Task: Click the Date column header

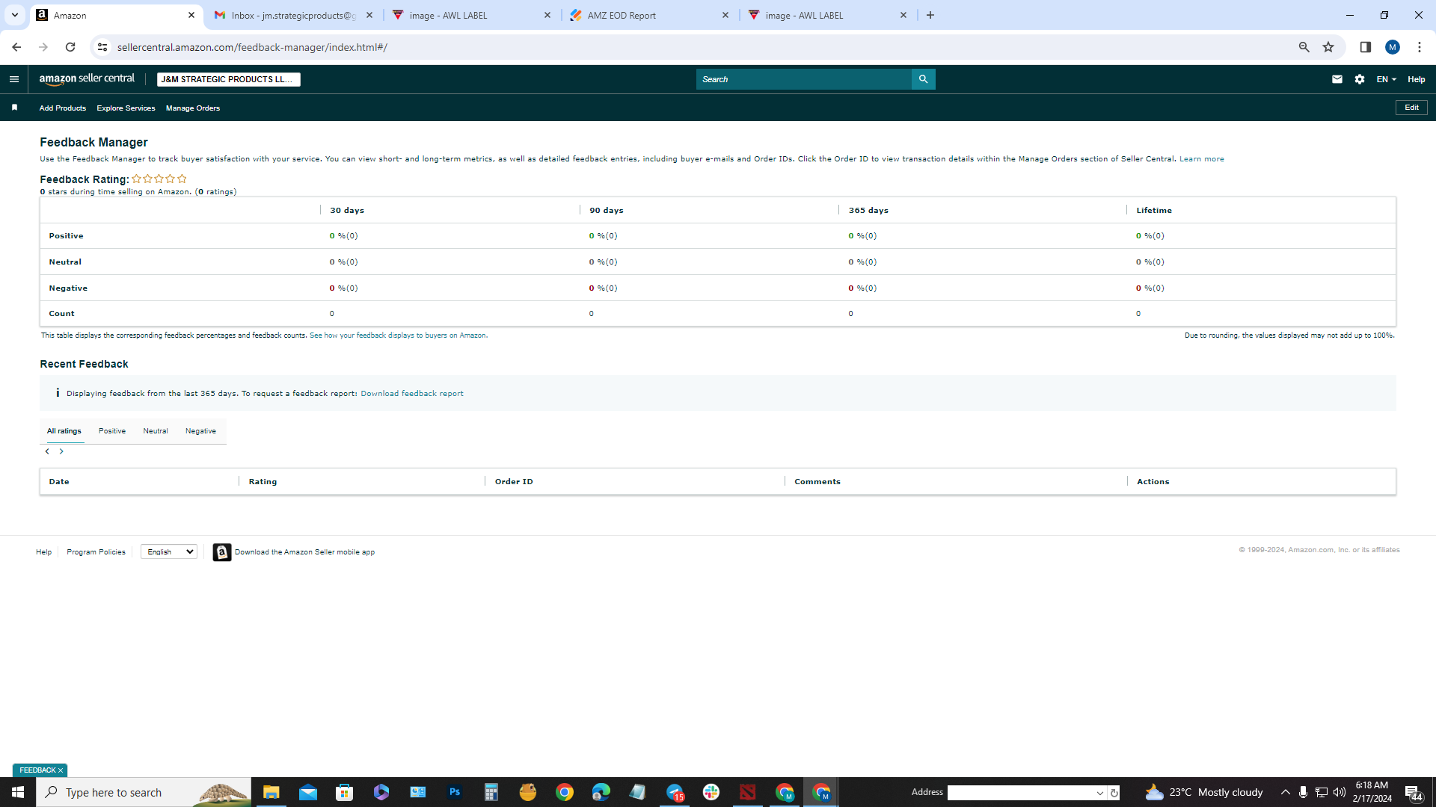Action: [x=59, y=482]
